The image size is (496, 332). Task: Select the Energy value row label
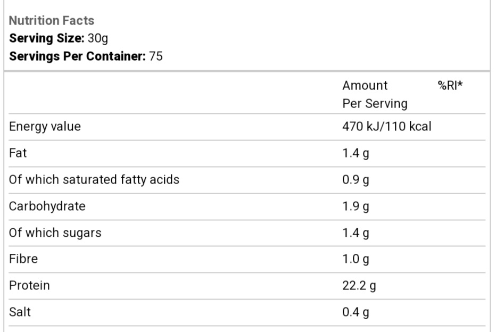45,127
